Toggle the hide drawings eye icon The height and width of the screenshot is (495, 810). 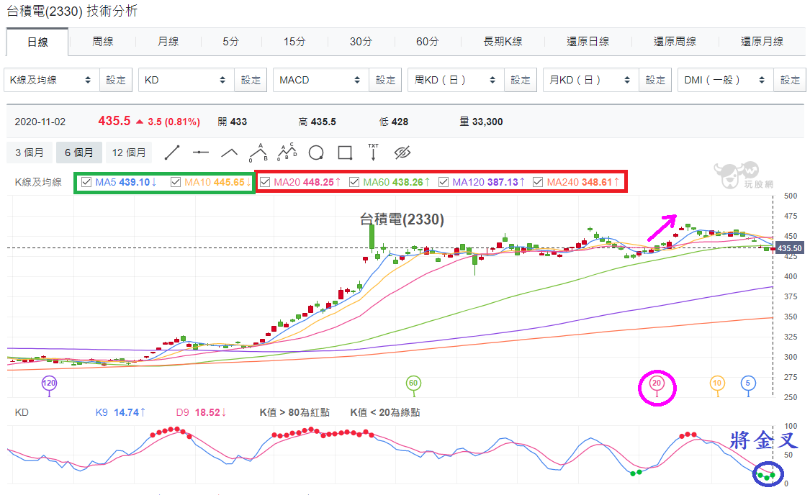402,153
